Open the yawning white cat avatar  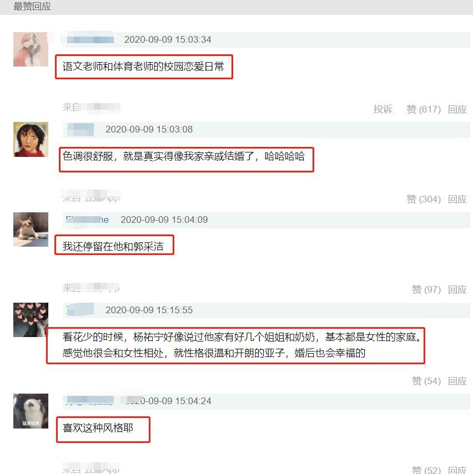31,411
